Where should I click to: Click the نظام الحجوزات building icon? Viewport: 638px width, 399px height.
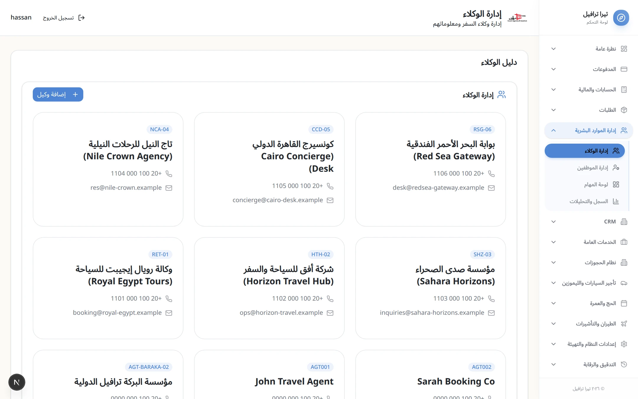624,262
